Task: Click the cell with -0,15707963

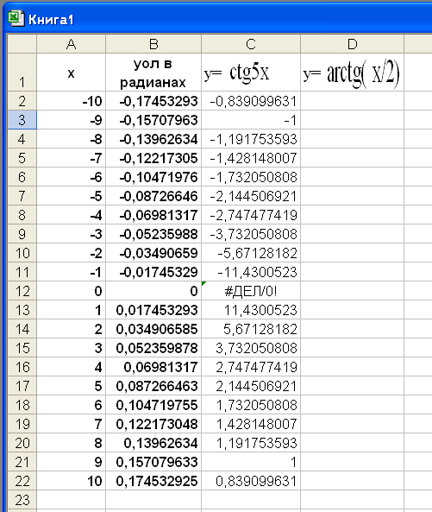Action: coord(153,120)
